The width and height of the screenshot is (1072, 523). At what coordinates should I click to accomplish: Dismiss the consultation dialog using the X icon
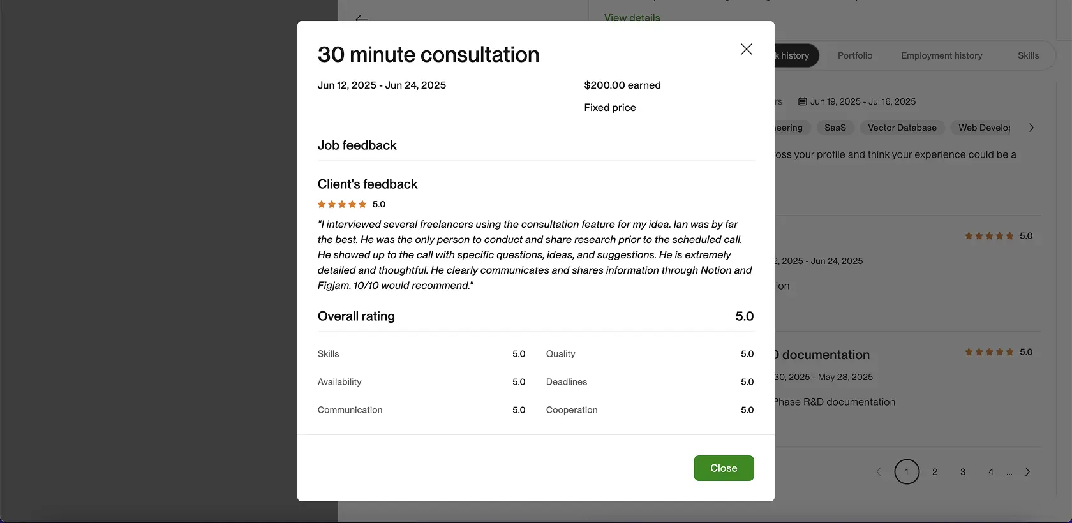[x=745, y=48]
